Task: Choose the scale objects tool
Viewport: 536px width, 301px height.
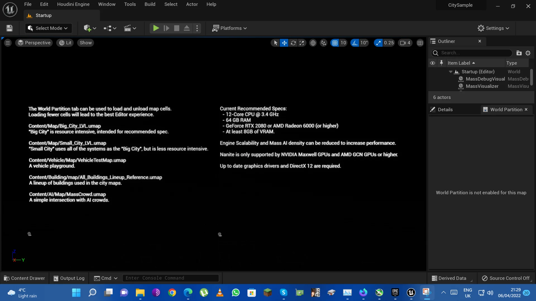Action: click(x=302, y=43)
